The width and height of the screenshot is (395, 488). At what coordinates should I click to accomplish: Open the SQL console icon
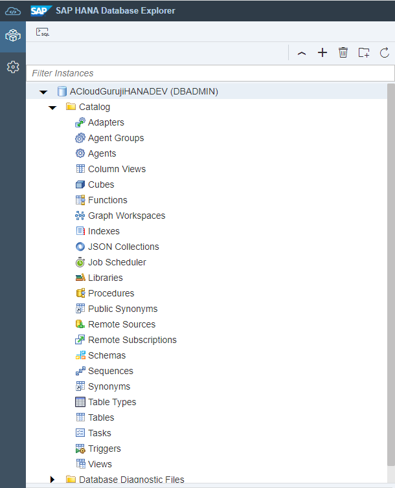[43, 32]
